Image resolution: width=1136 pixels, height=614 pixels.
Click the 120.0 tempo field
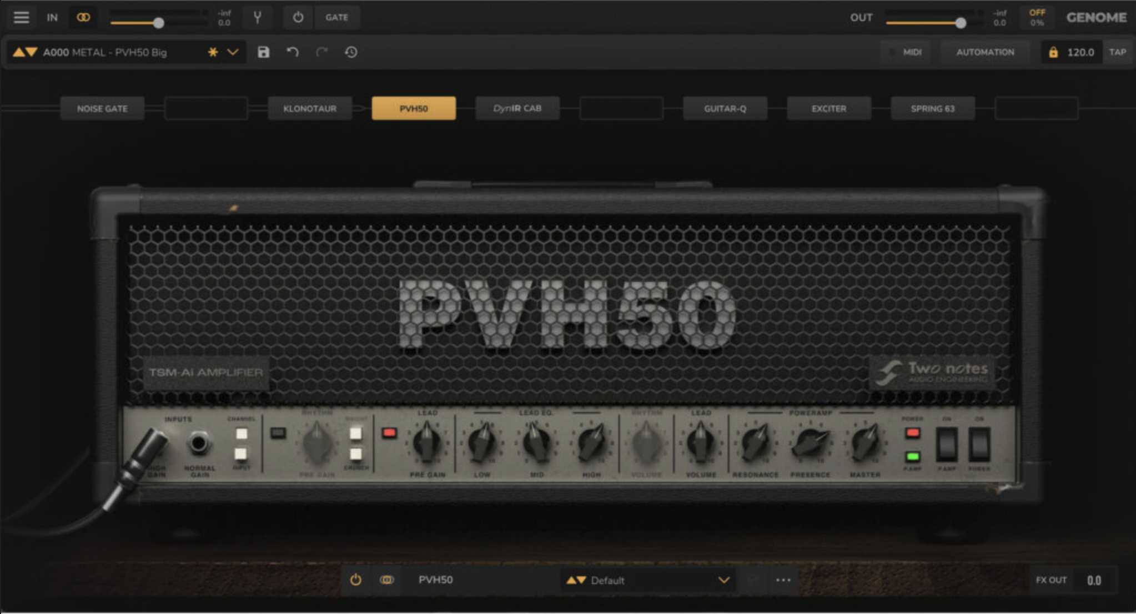pos(1080,52)
